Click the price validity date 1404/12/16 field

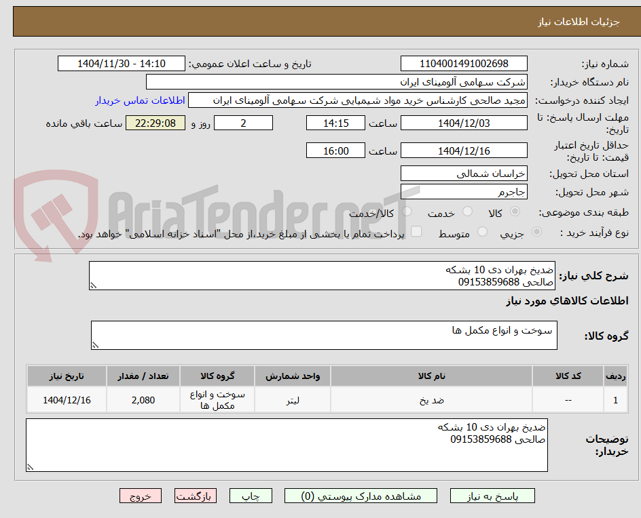[464, 151]
